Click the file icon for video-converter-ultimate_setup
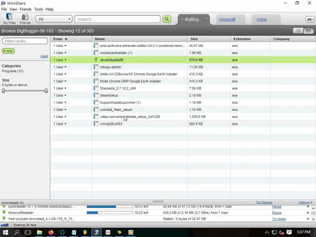316x237 pixels. tap(96, 116)
